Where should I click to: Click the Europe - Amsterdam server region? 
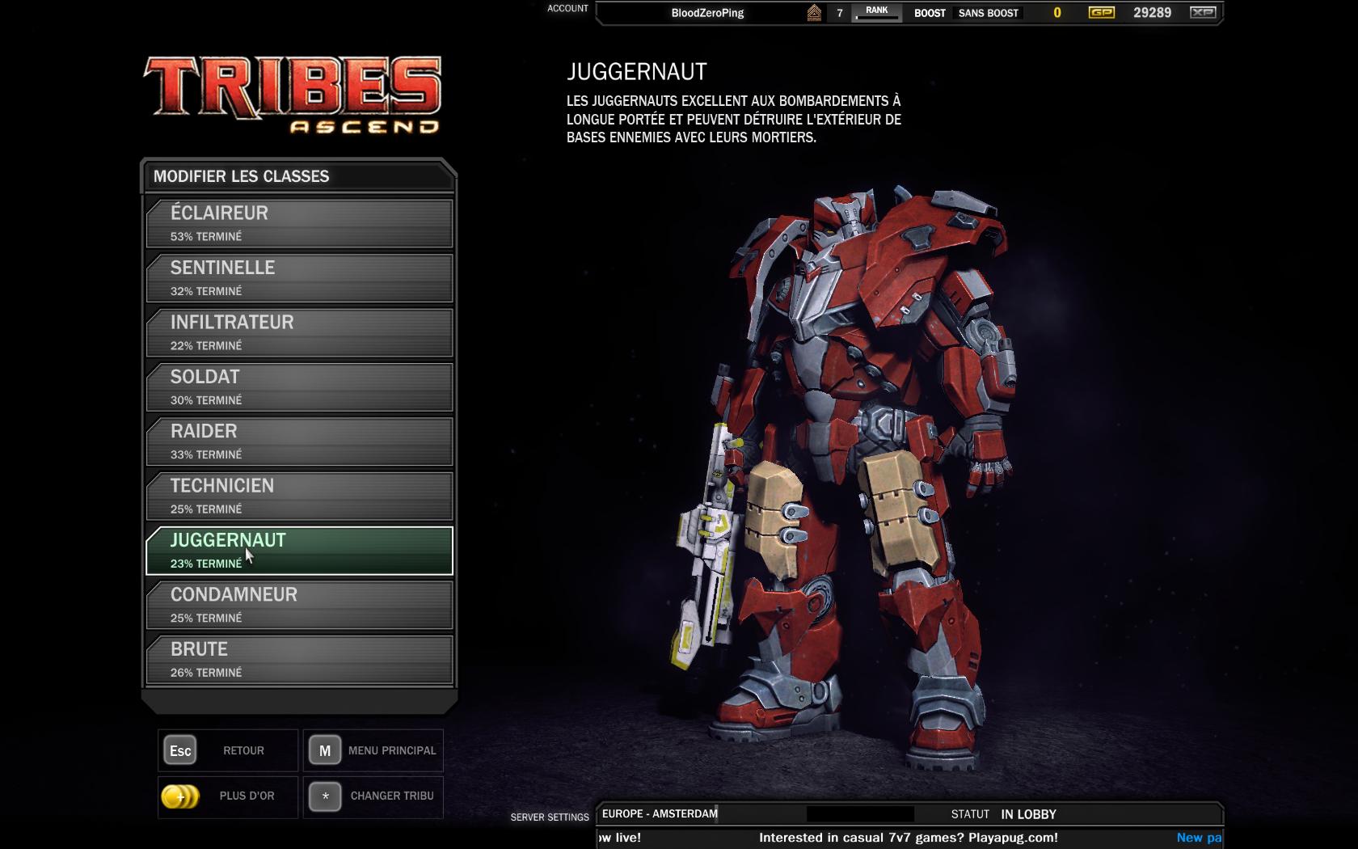pyautogui.click(x=660, y=813)
